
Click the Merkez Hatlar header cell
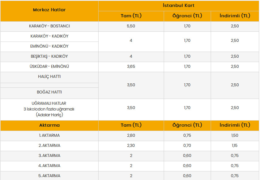click(49, 10)
